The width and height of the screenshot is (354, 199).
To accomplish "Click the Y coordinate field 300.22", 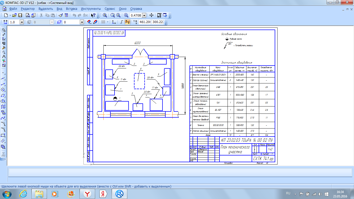I will 158,22.
